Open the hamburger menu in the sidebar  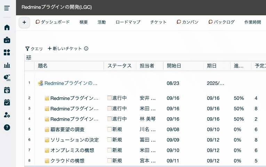(7, 8)
